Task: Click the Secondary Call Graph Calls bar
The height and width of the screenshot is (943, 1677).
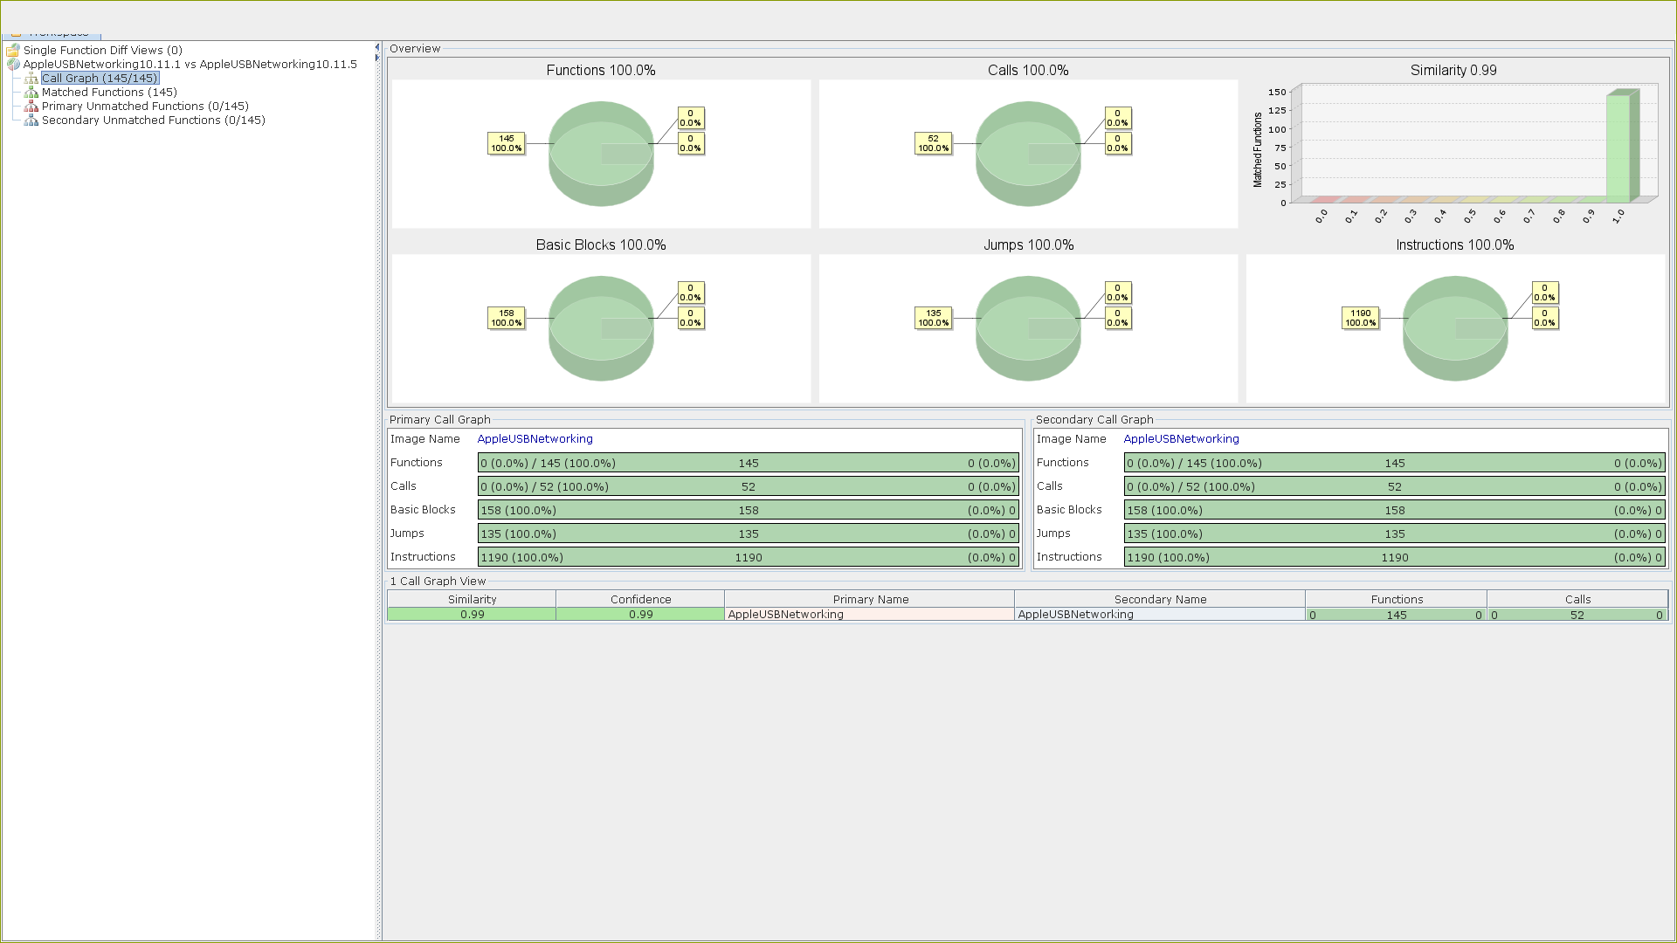Action: tap(1395, 486)
